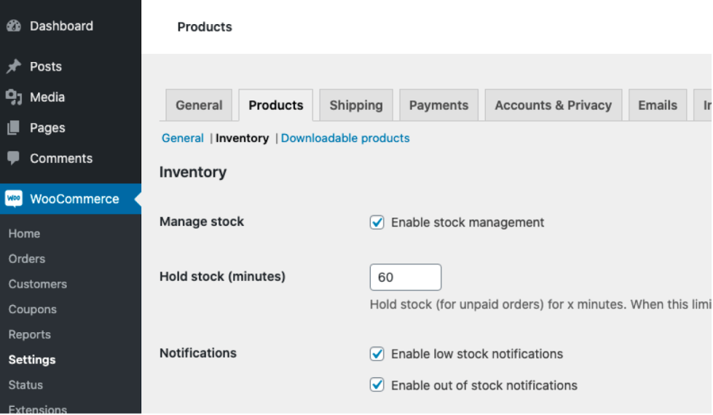The height and width of the screenshot is (415, 713).
Task: Toggle Enable out of stock notifications
Action: (x=377, y=386)
